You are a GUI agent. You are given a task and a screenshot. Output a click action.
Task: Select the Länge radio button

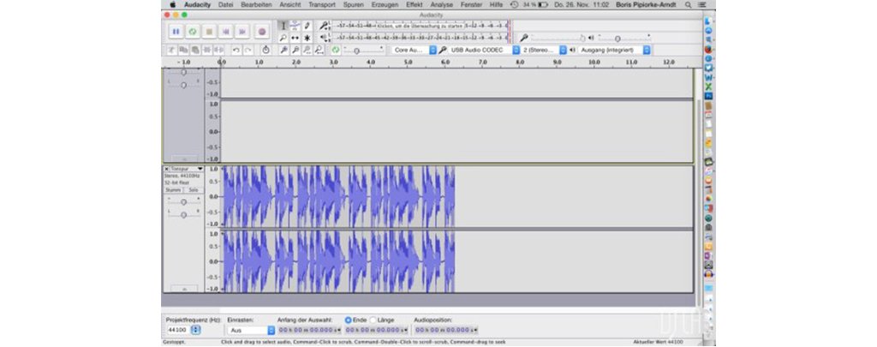(x=373, y=320)
